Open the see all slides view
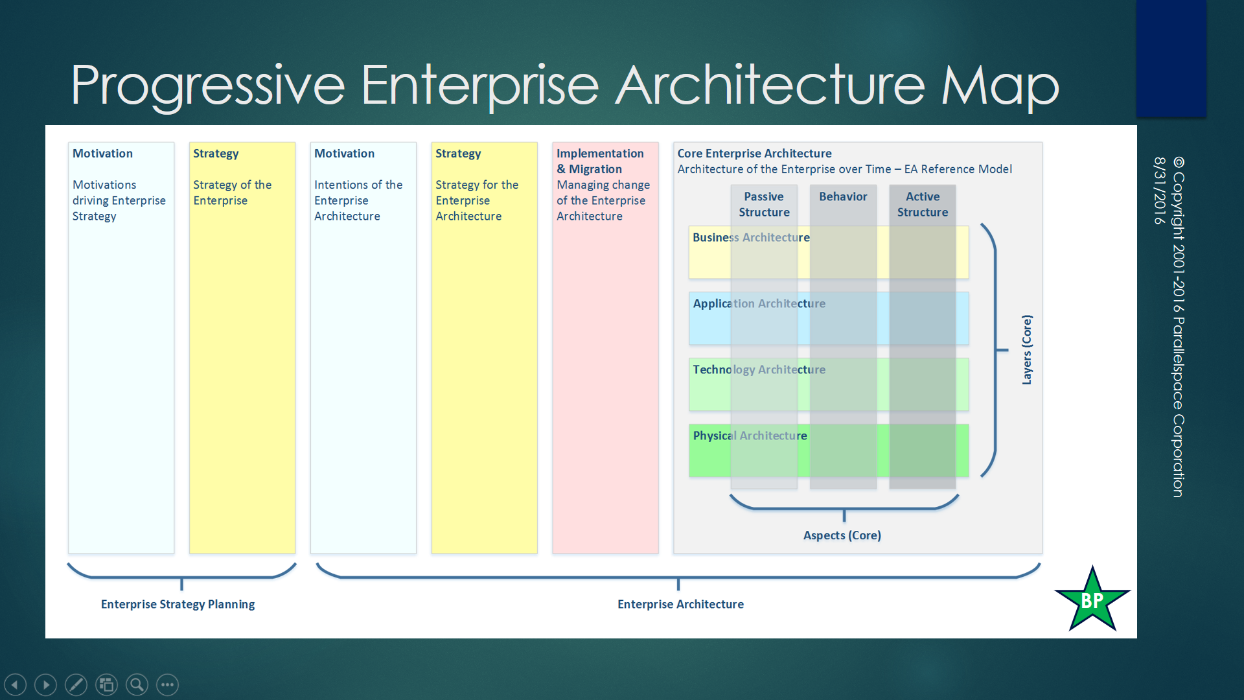Viewport: 1244px width, 700px height. [x=106, y=684]
